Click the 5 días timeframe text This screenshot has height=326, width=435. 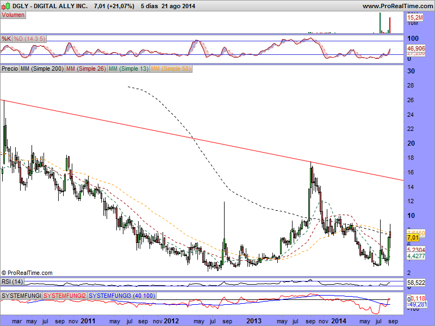click(x=149, y=6)
